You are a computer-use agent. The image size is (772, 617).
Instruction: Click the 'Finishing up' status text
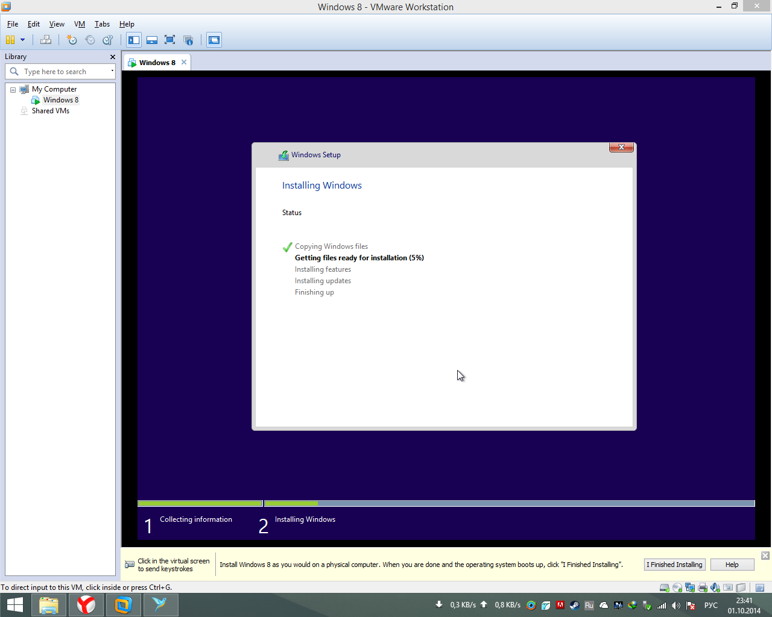click(314, 292)
